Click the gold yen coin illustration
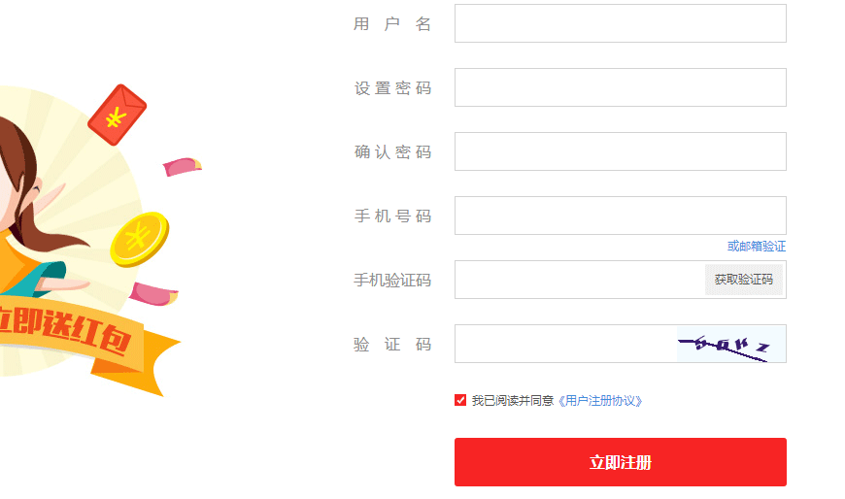Viewport: 845px width, 499px height. [x=140, y=239]
